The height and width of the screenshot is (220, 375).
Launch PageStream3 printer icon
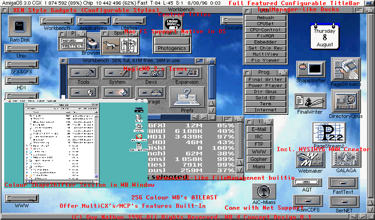click(346, 69)
